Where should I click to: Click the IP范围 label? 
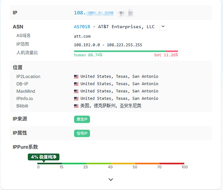click(x=23, y=44)
